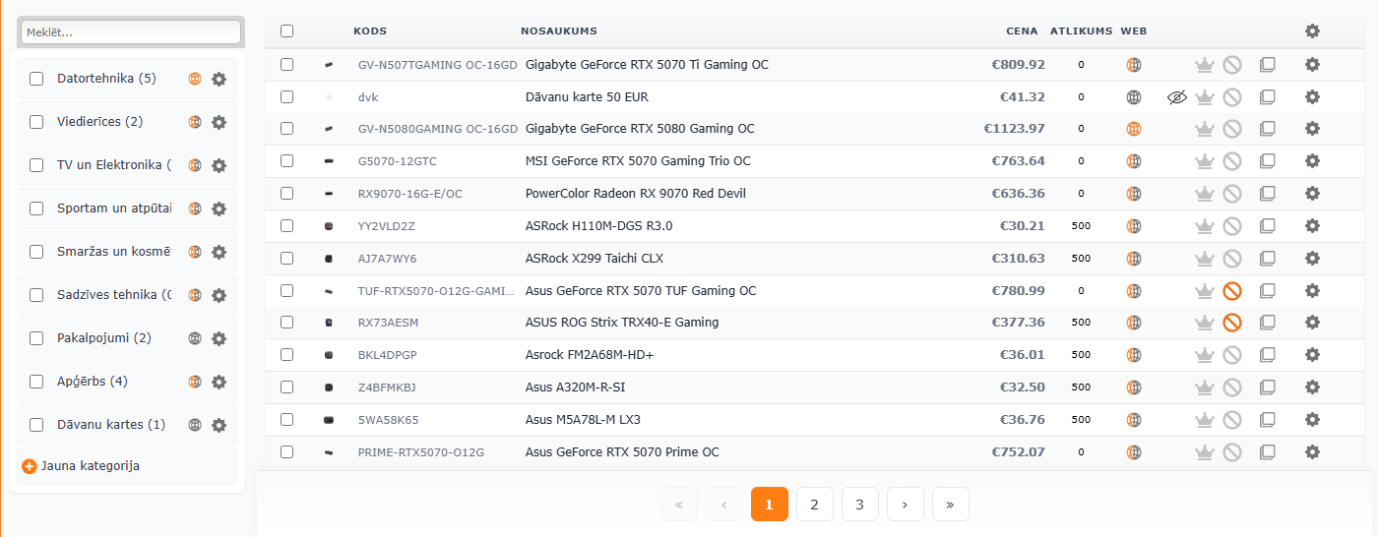Click the globe icon next to Pakalpojumi category
This screenshot has width=1379, height=537.
(195, 338)
